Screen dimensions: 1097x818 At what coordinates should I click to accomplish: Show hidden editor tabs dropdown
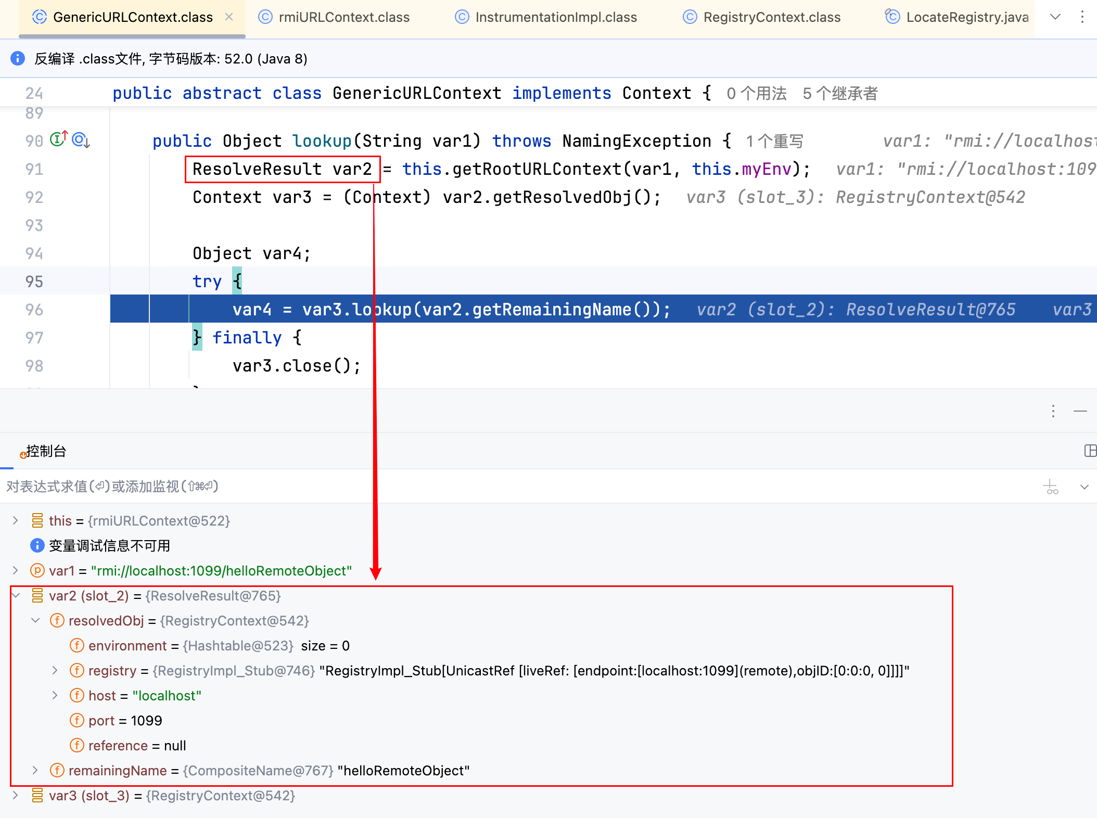click(1055, 17)
